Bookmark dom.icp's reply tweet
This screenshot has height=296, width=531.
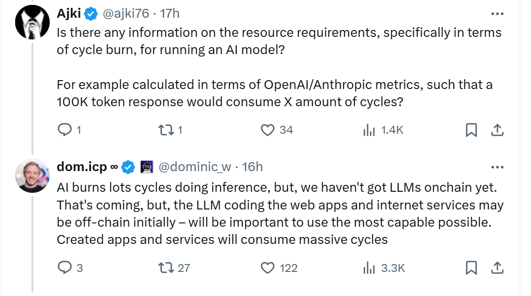(470, 268)
